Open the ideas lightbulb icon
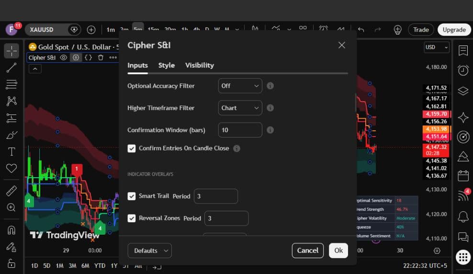 tap(397, 30)
